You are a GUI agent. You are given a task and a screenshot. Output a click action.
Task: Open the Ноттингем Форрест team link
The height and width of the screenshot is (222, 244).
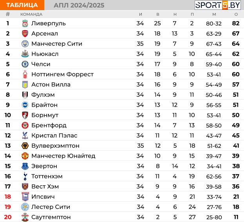[x=62, y=74]
